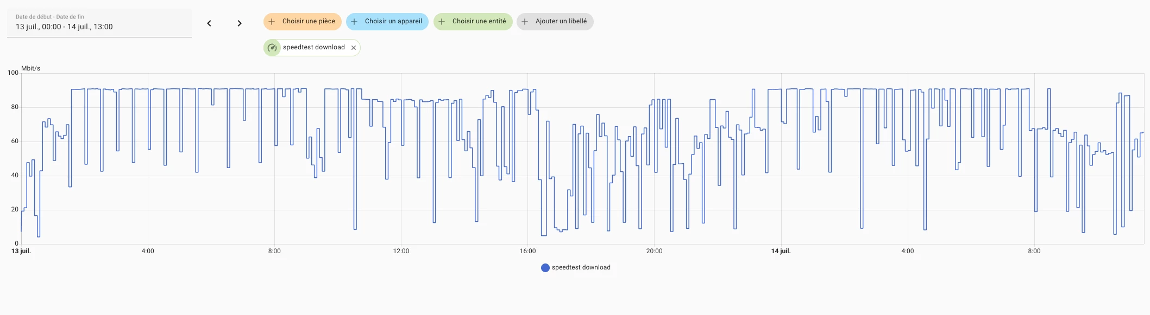The height and width of the screenshot is (315, 1150).
Task: Open the date range field
Action: 99,23
